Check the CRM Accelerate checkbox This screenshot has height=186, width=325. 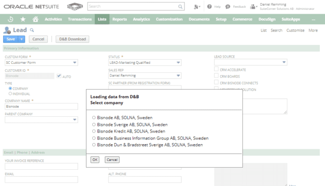(x=216, y=69)
